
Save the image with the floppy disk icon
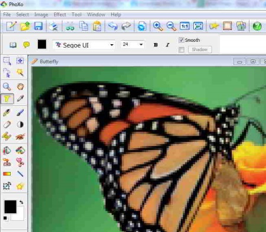38,26
